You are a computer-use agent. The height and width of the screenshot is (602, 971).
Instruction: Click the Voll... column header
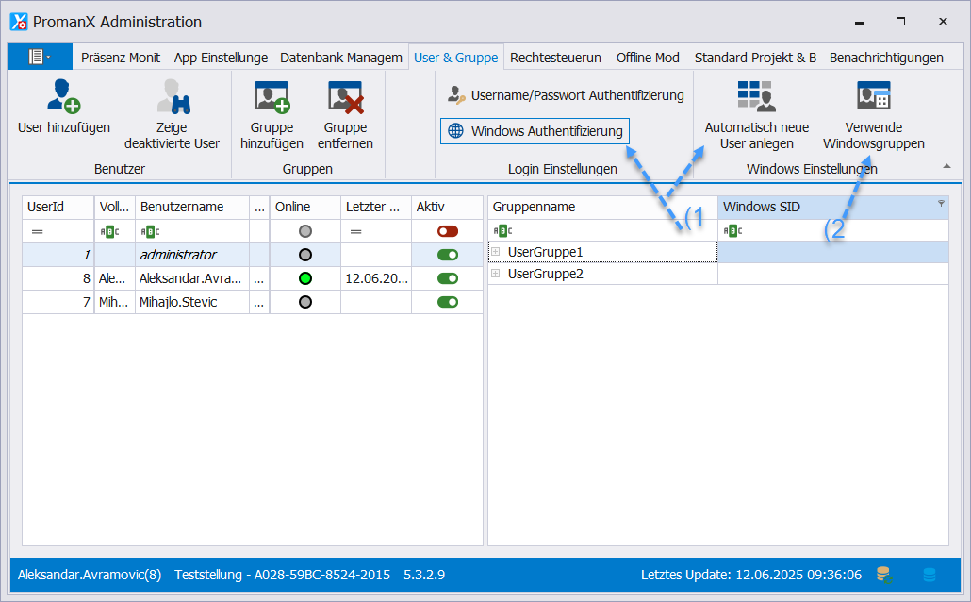[x=115, y=207]
